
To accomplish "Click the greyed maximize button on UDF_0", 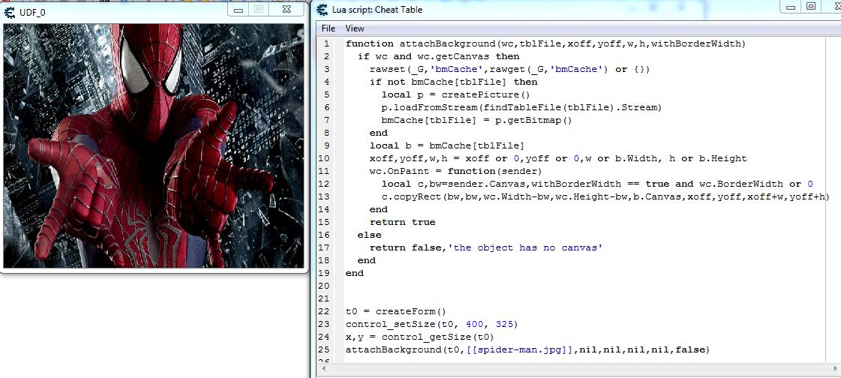I will (259, 10).
